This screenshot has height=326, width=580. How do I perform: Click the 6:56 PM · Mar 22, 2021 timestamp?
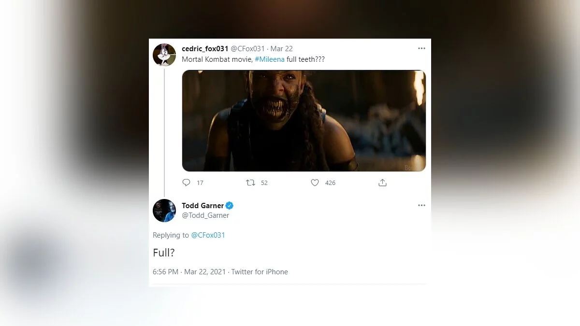pyautogui.click(x=189, y=272)
